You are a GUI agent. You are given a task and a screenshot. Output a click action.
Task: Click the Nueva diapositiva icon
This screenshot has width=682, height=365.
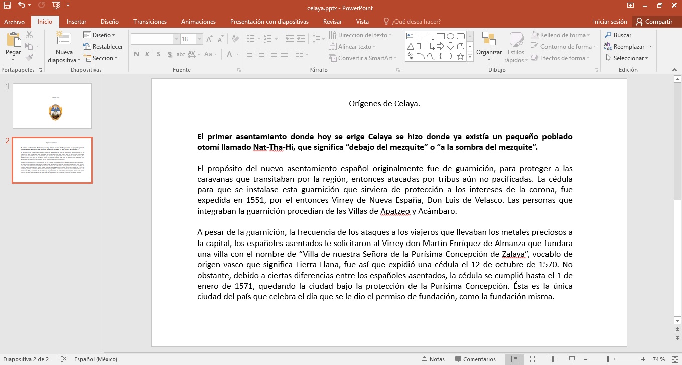64,39
